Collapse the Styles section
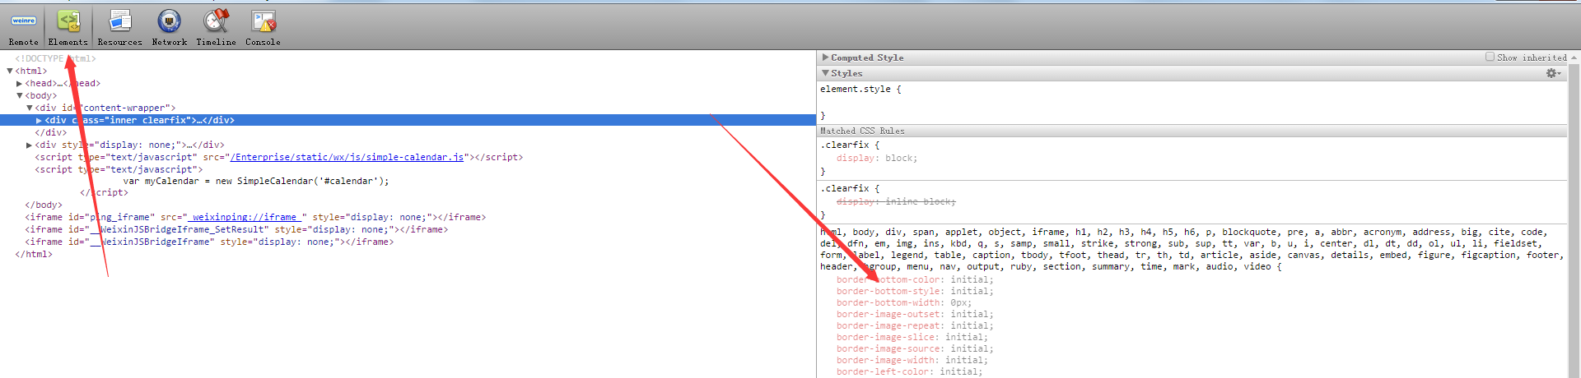 (x=826, y=73)
